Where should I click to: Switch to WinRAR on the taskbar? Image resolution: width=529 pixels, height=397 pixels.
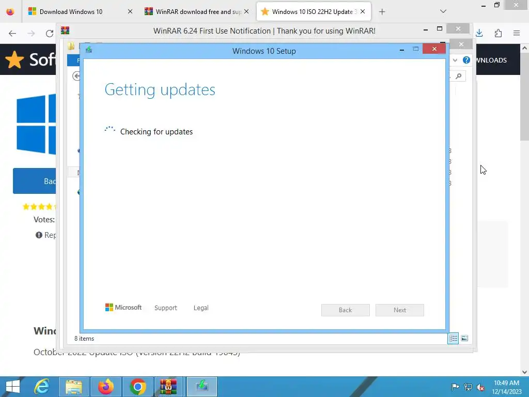[168, 387]
